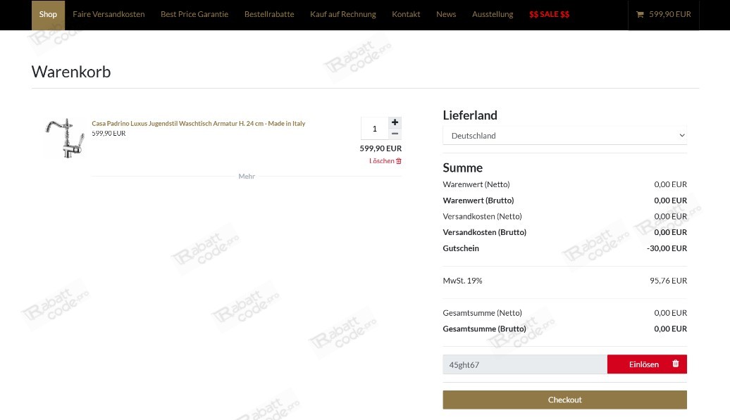Increase product quantity with the plus icon
The width and height of the screenshot is (730, 420).
coord(395,122)
